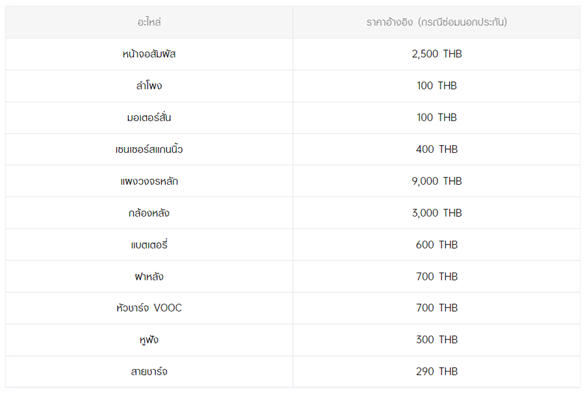This screenshot has height=393, width=585.
Task: Click the 290 THB price cell
Action: click(x=436, y=372)
